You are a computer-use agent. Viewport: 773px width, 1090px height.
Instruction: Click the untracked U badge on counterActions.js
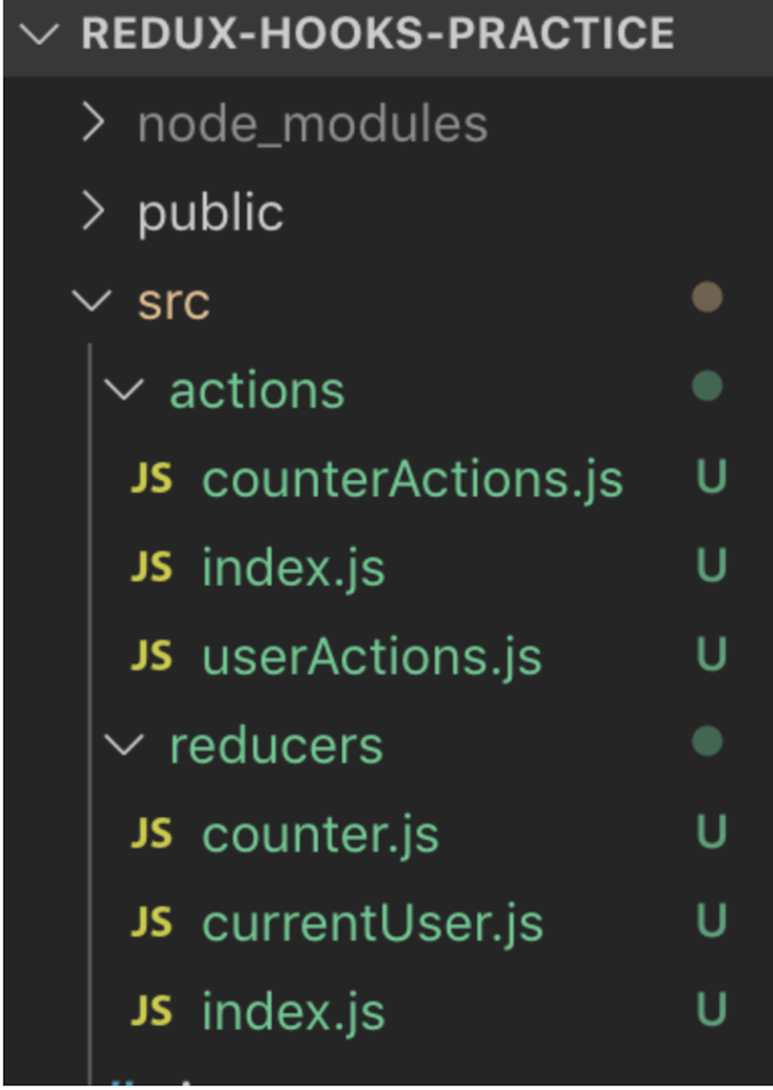pos(711,479)
